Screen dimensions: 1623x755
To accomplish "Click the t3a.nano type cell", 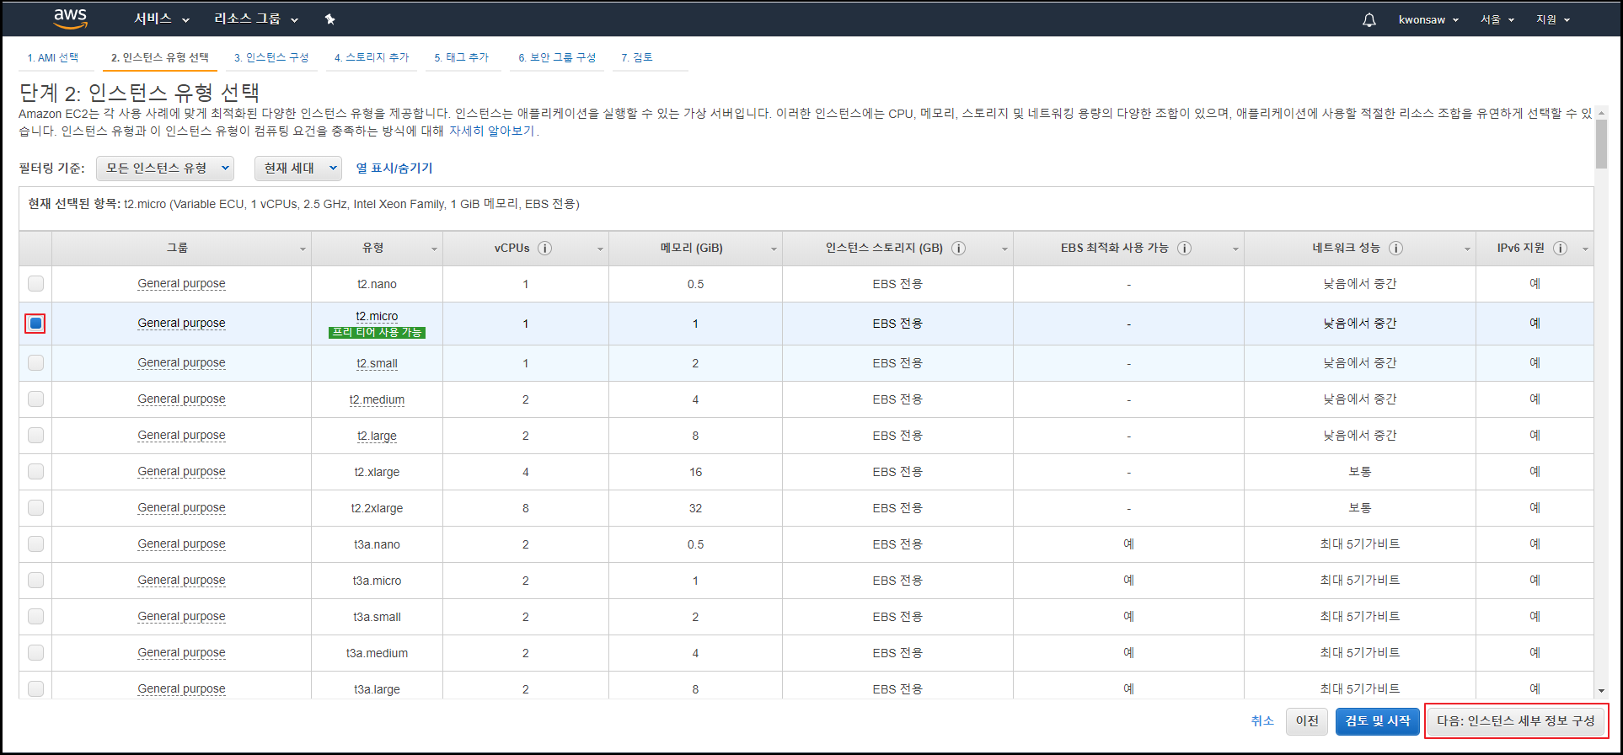I will 377,544.
